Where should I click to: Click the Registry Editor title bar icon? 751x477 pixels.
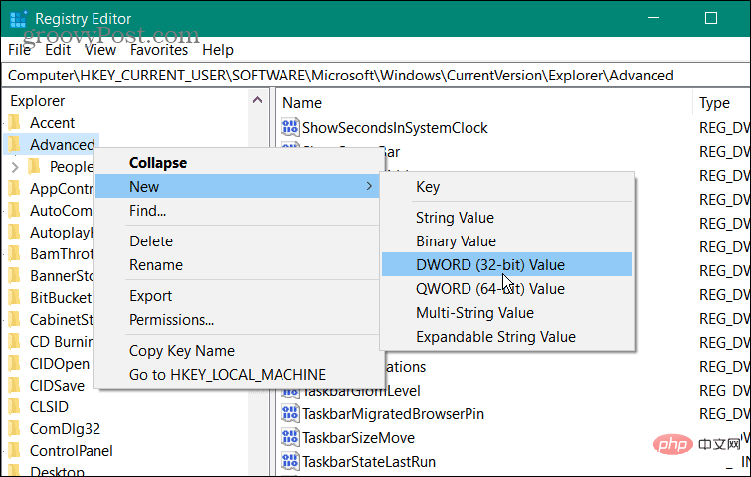(x=19, y=18)
